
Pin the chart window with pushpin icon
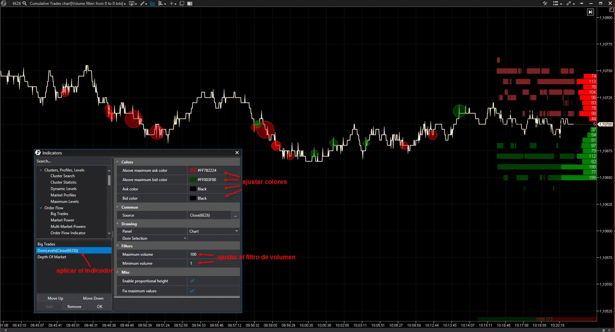(x=582, y=3)
